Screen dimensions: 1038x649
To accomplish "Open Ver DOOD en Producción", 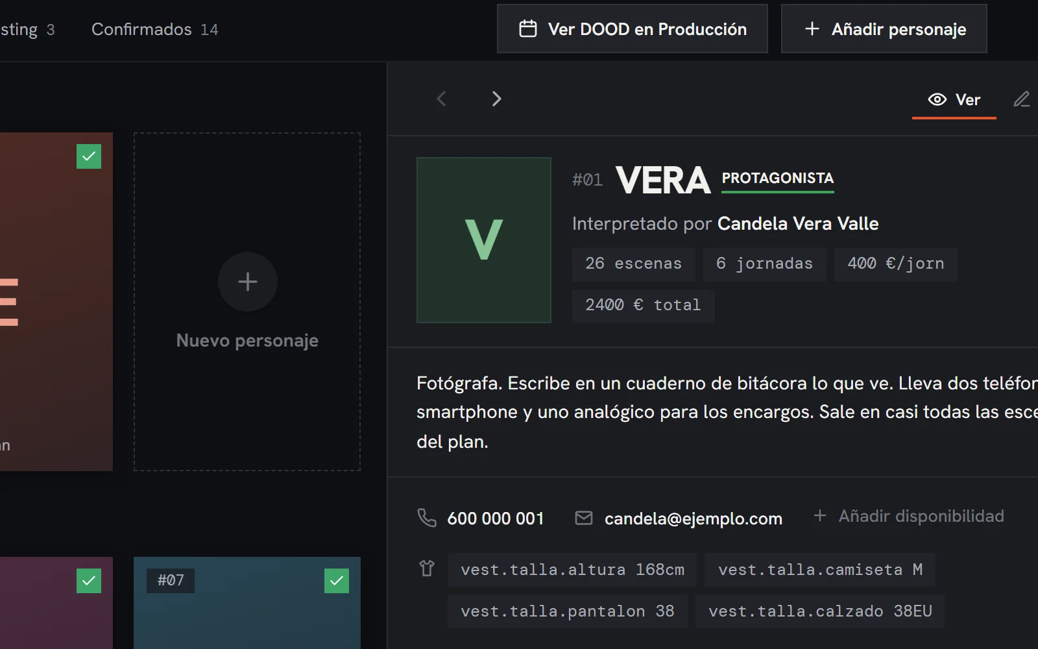I will (x=632, y=29).
